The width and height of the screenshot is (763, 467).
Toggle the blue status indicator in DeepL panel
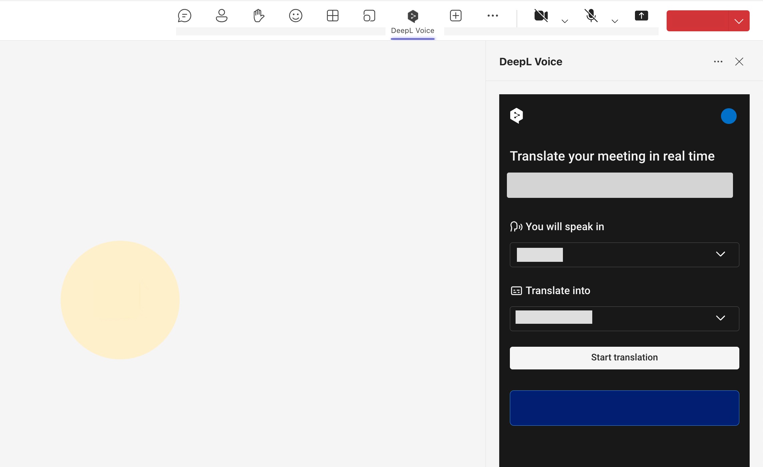click(729, 116)
